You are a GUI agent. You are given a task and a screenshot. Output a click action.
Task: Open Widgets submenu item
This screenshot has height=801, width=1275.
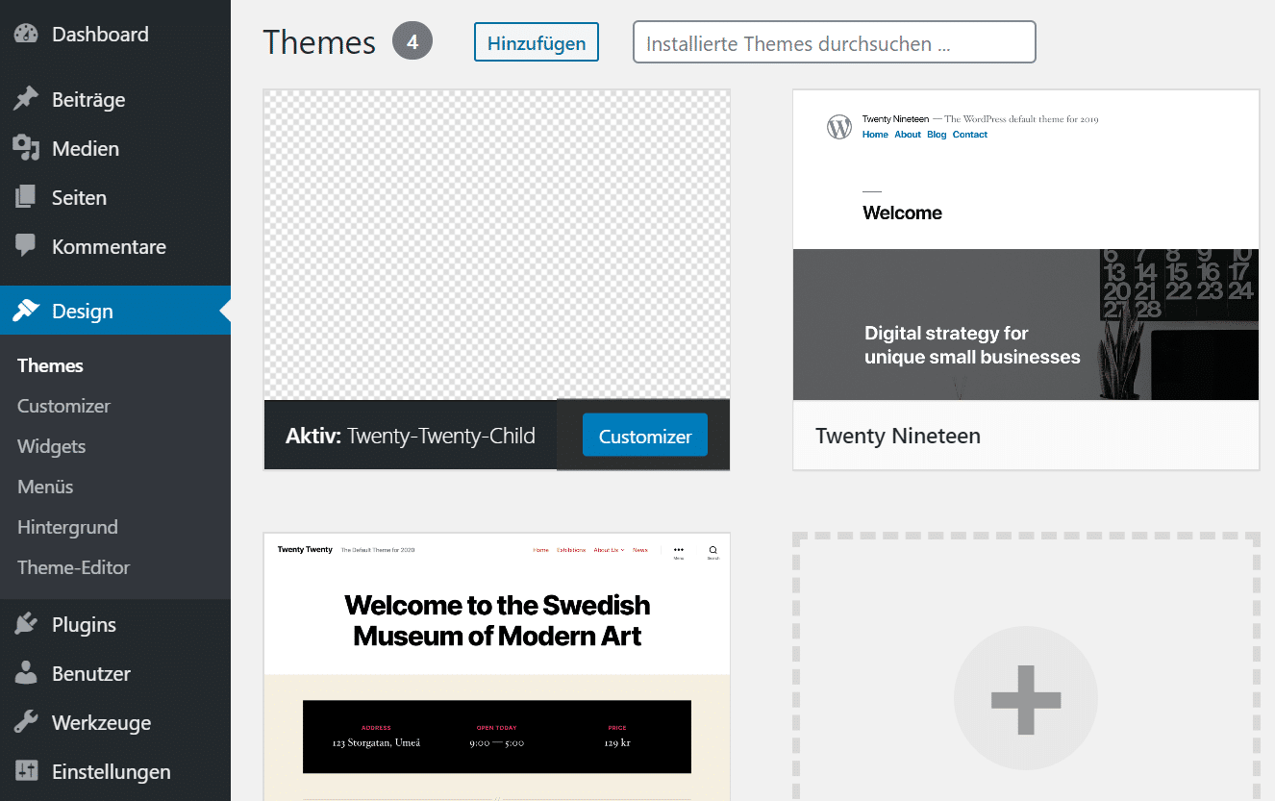(x=52, y=446)
